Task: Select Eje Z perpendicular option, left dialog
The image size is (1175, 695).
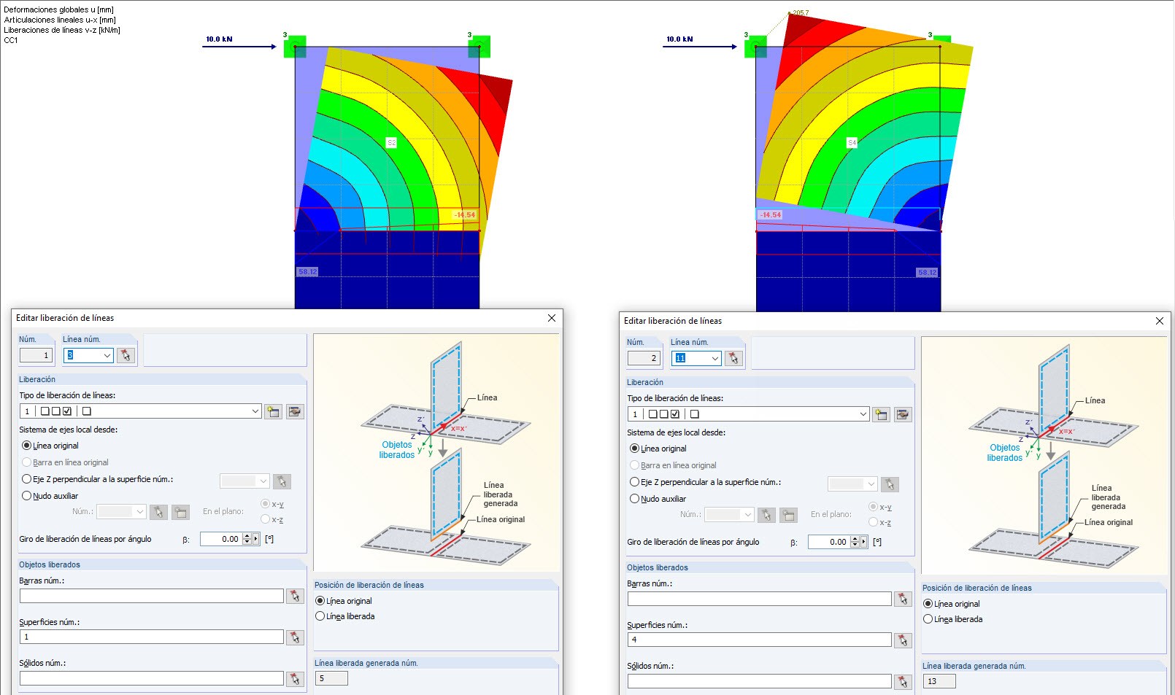Action: coord(27,479)
